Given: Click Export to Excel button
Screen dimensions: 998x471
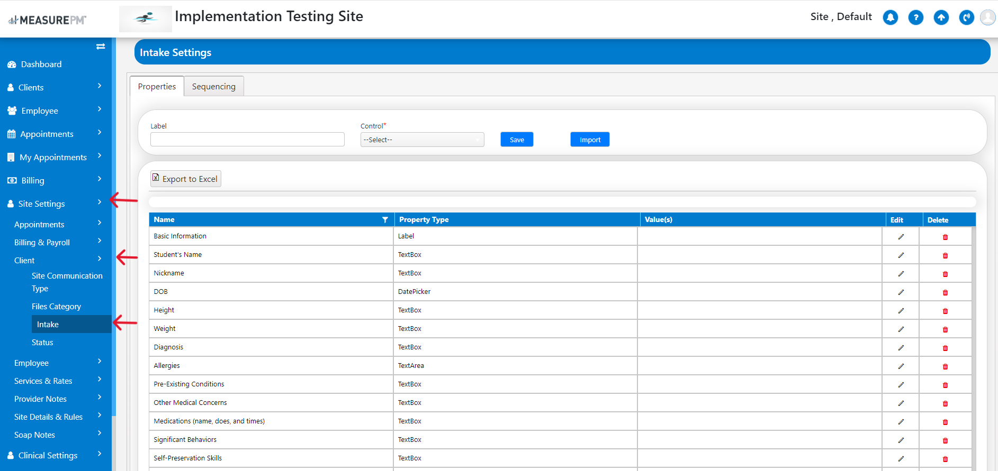Looking at the screenshot, I should [x=186, y=179].
